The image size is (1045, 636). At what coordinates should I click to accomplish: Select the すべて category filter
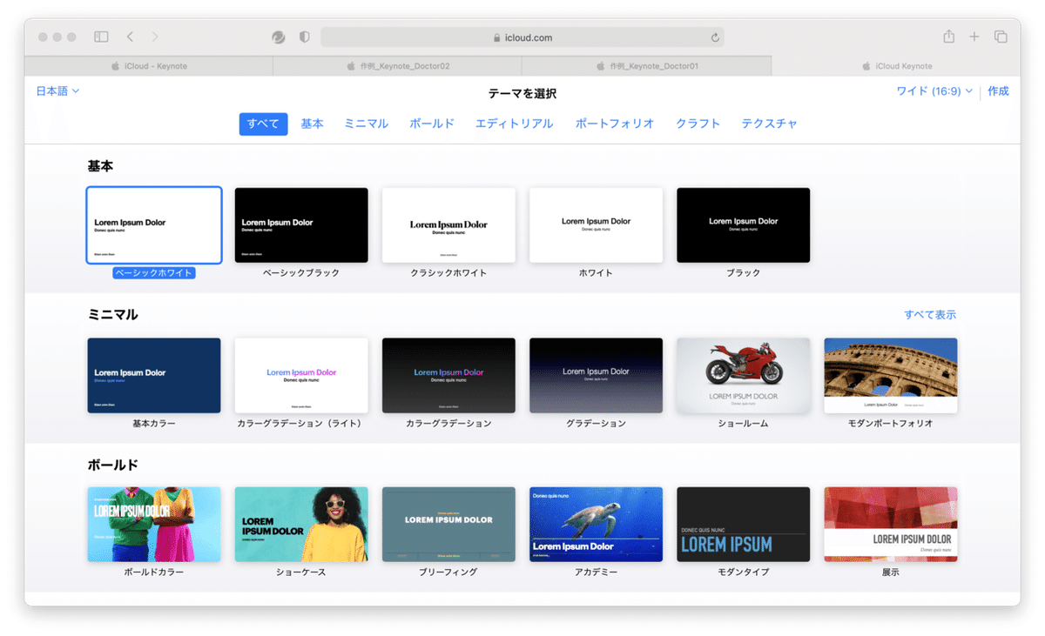(x=263, y=124)
